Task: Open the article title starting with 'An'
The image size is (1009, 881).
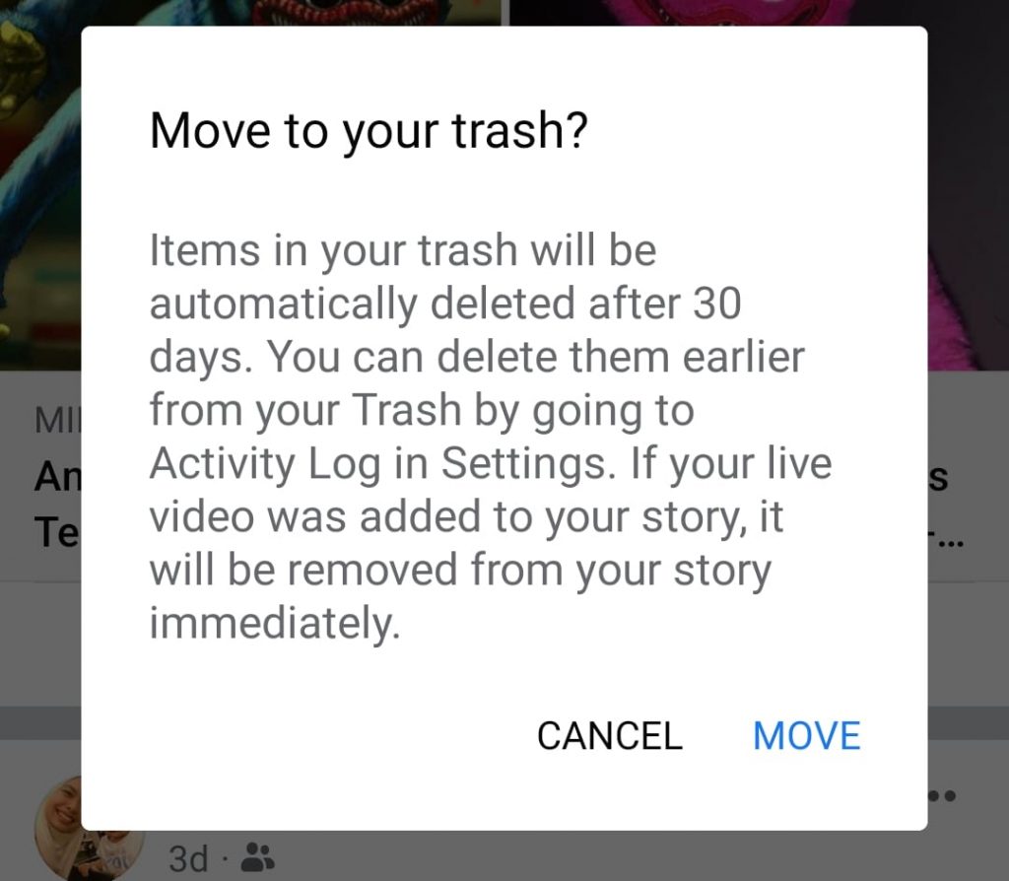Action: click(x=58, y=478)
